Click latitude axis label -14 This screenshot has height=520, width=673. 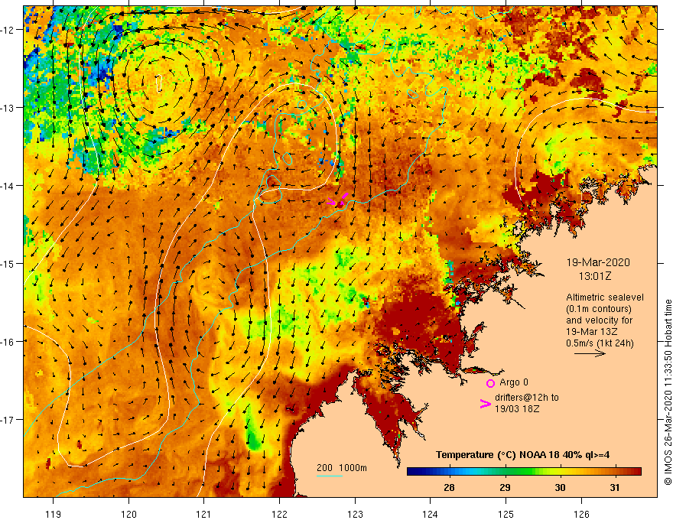tap(8, 186)
